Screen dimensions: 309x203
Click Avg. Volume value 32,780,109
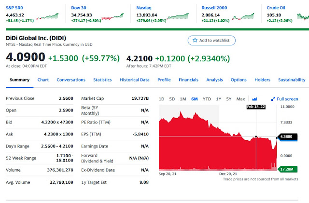(x=61, y=182)
